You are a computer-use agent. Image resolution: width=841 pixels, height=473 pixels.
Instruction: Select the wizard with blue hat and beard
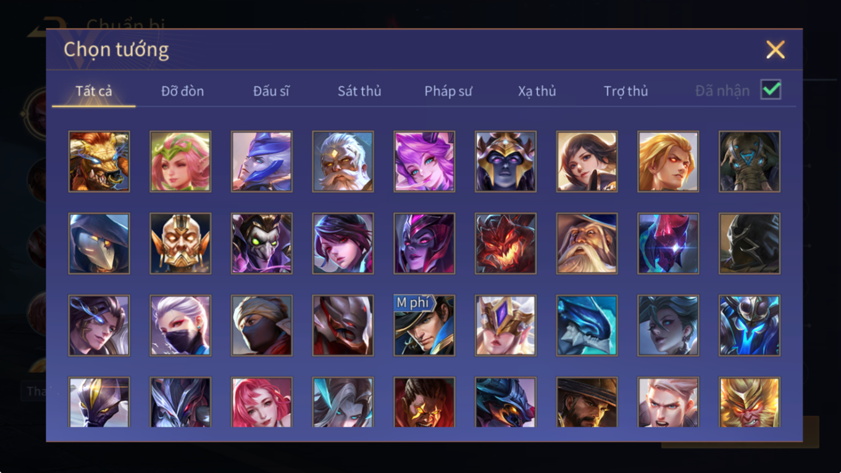(587, 243)
